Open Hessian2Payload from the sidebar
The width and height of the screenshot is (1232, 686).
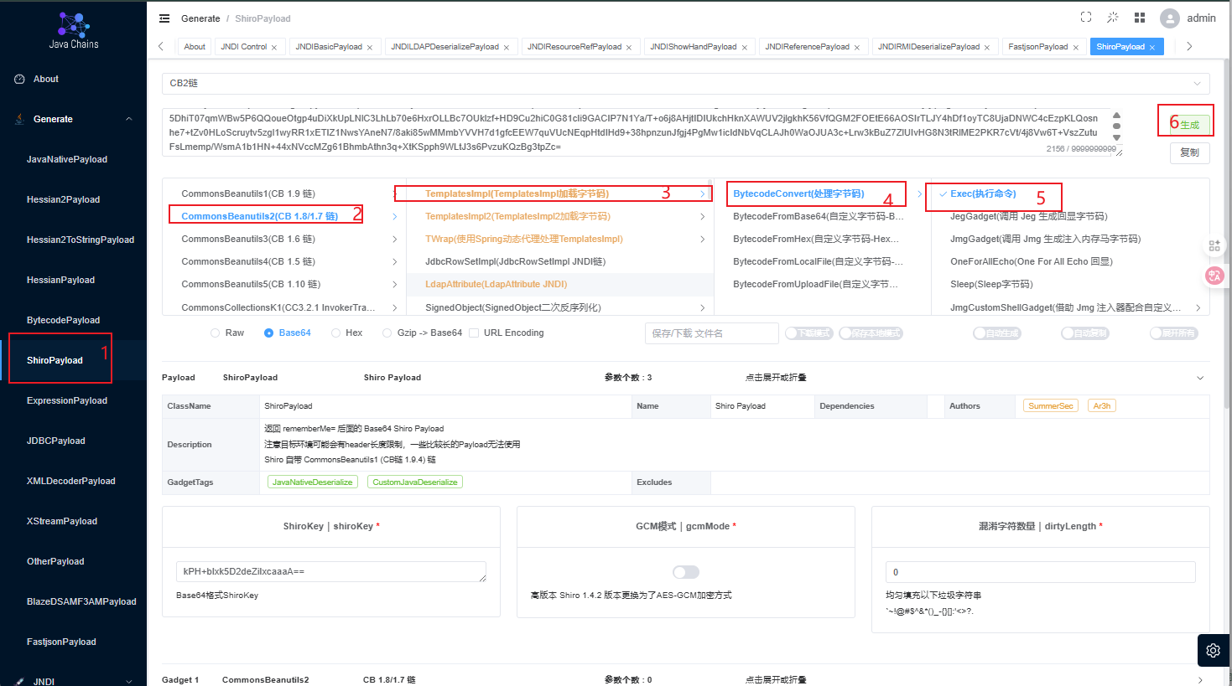pyautogui.click(x=63, y=199)
